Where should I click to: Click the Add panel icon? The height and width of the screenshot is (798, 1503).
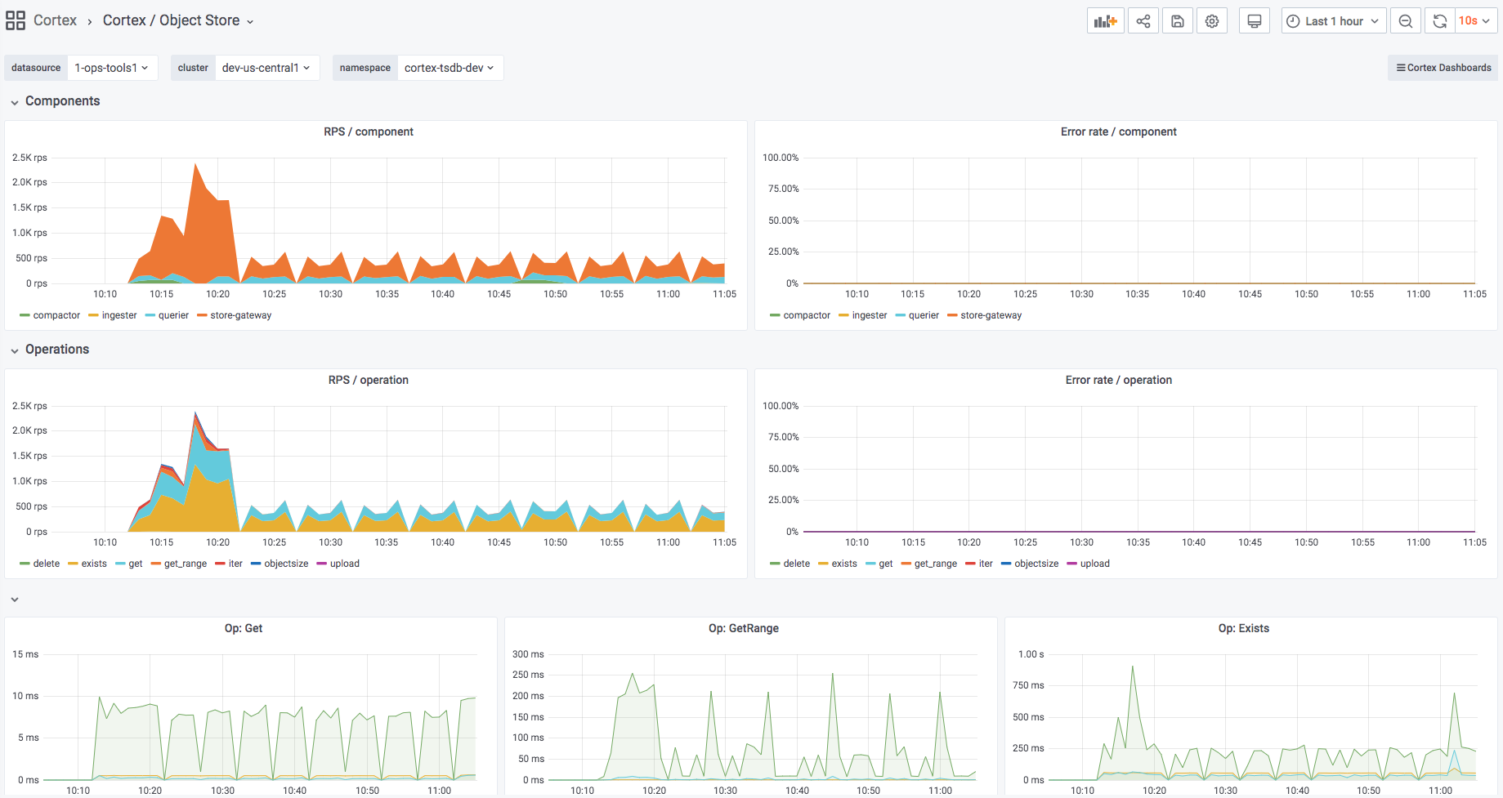point(1105,21)
